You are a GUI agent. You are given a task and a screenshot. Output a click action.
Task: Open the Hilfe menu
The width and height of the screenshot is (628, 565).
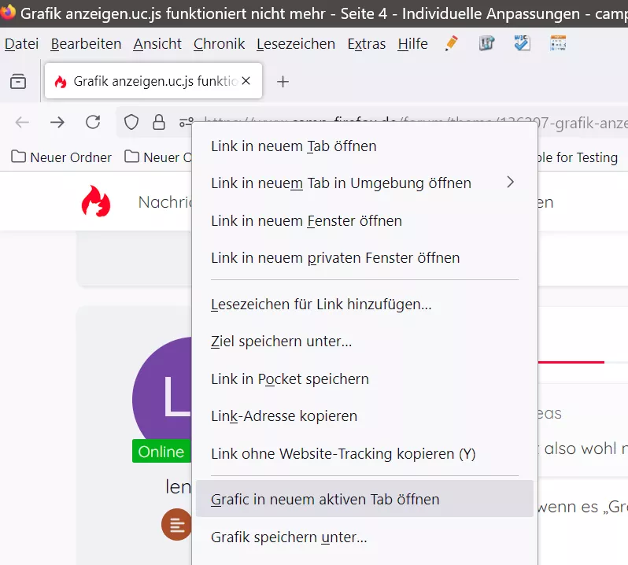point(412,43)
